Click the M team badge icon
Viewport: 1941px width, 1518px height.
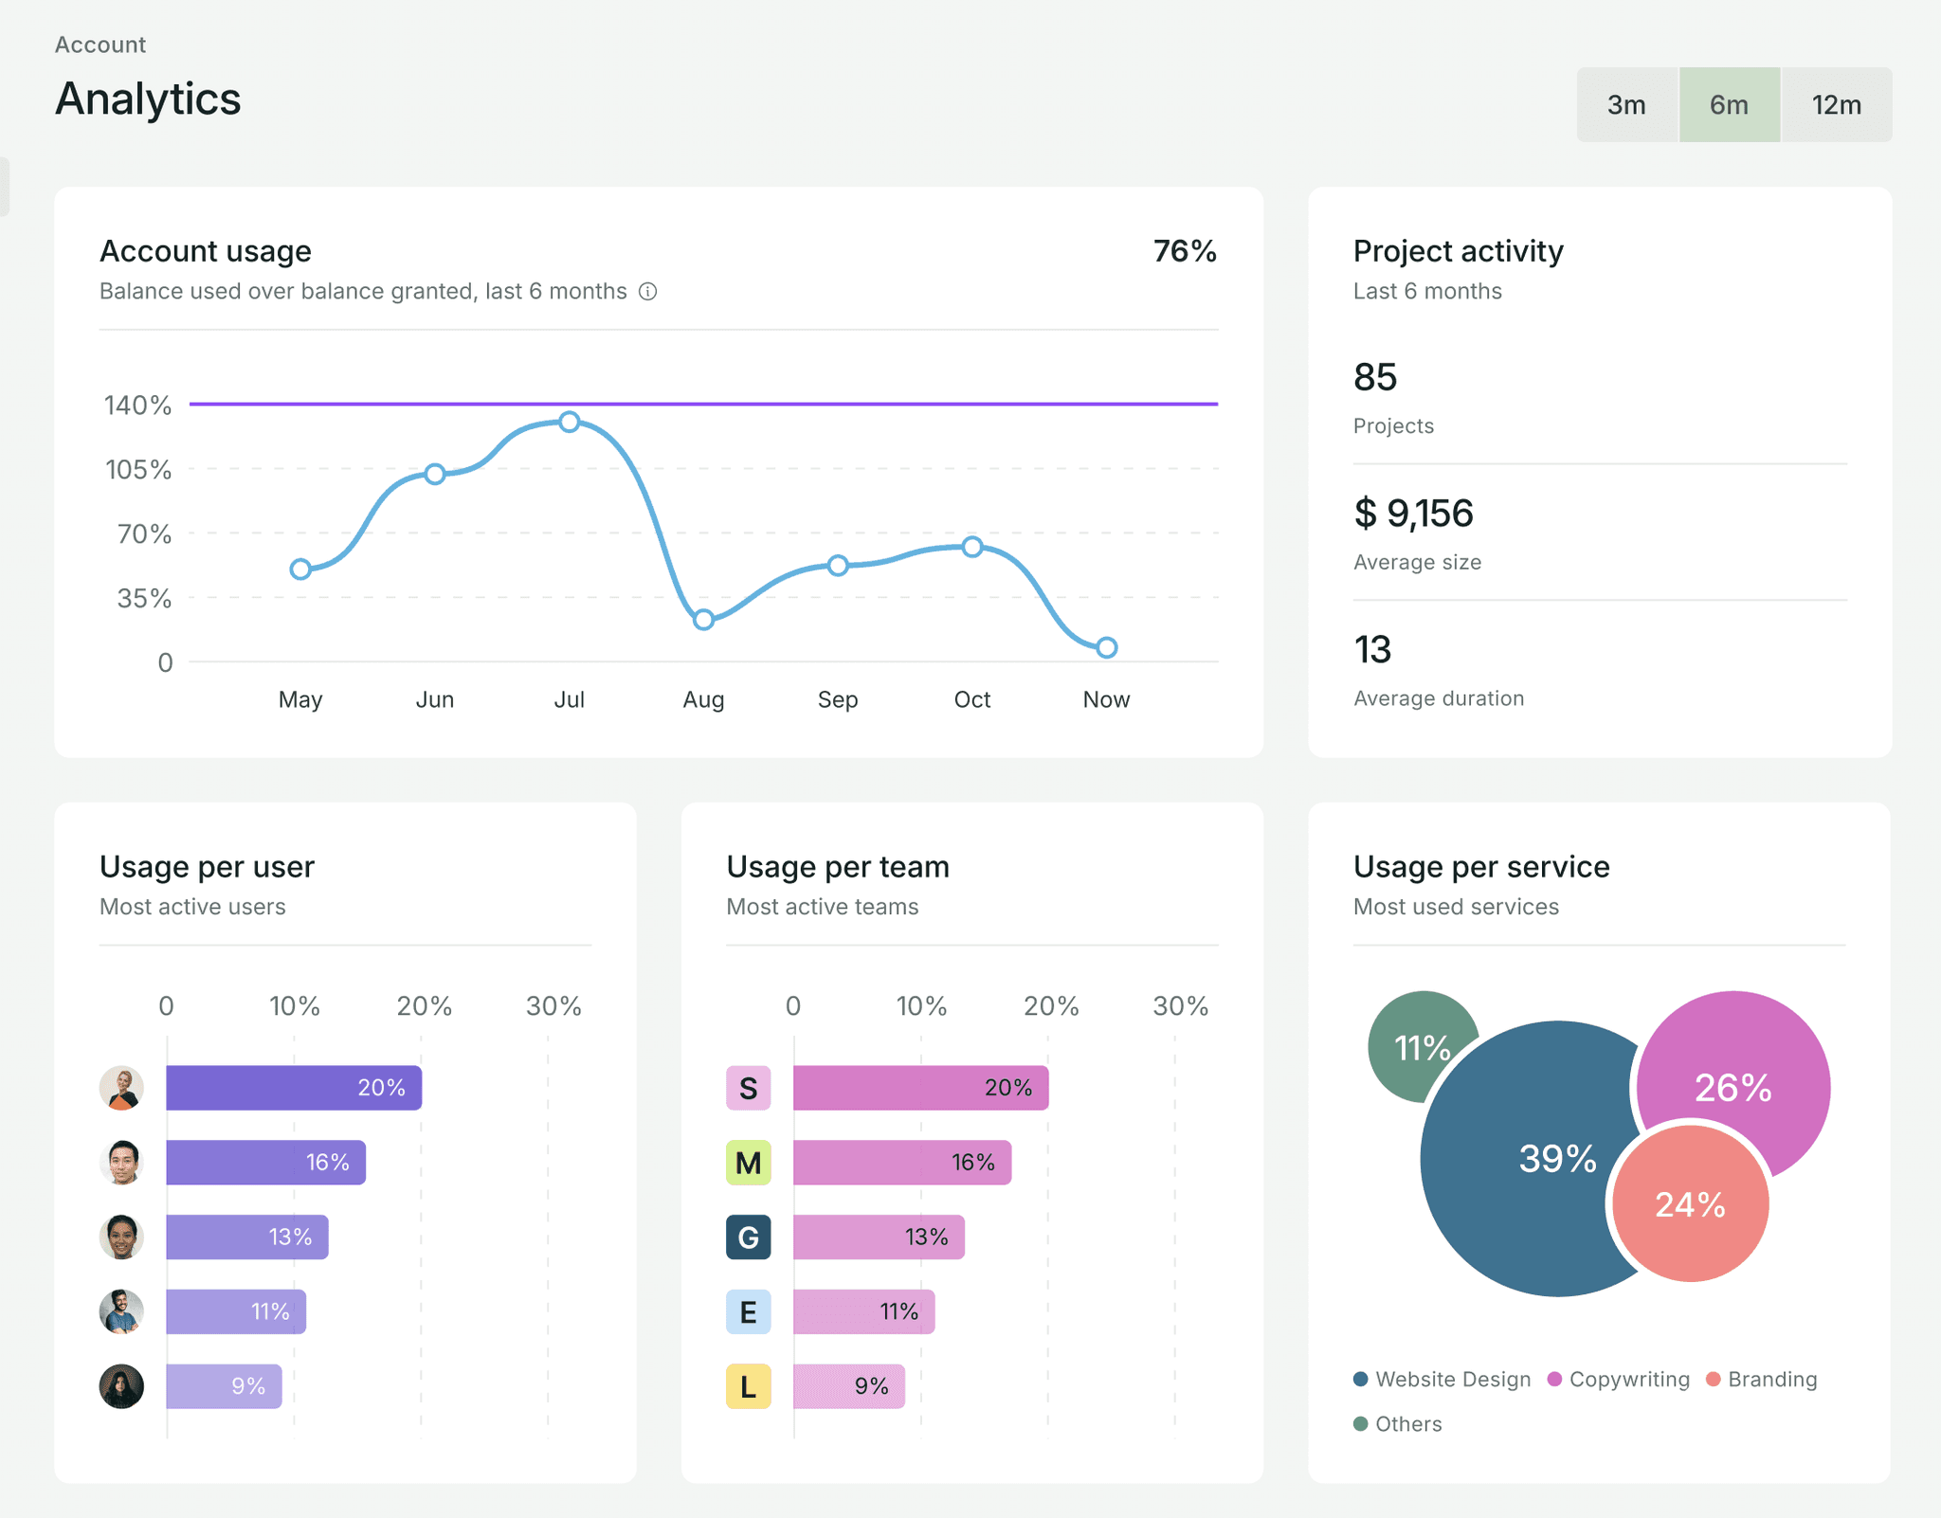(x=748, y=1163)
